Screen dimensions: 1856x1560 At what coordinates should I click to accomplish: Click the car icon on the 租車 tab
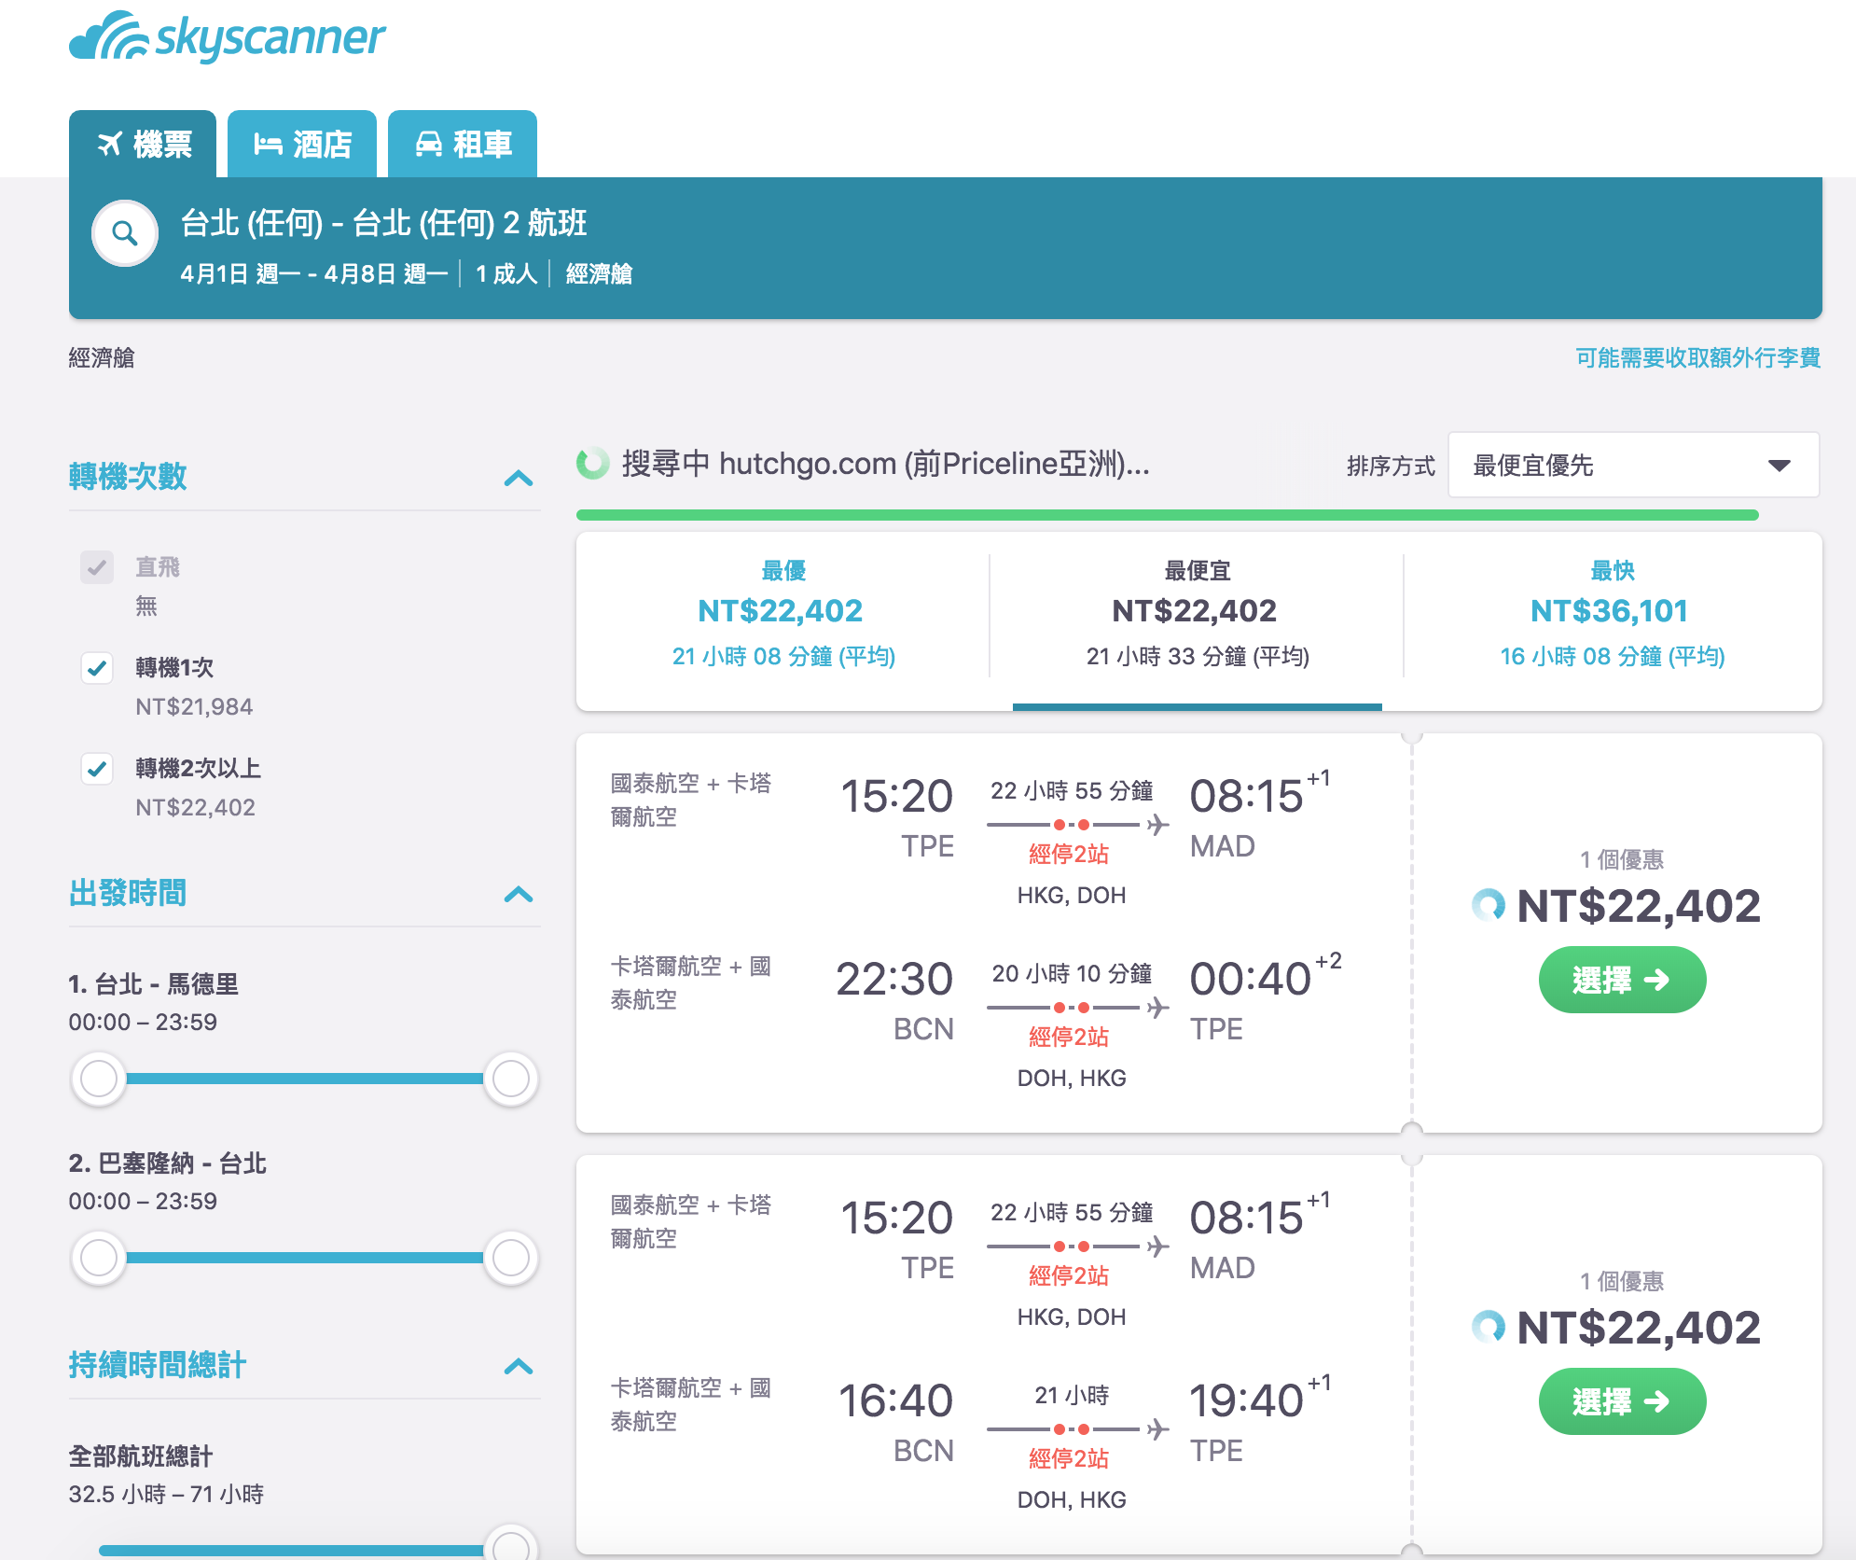429,144
